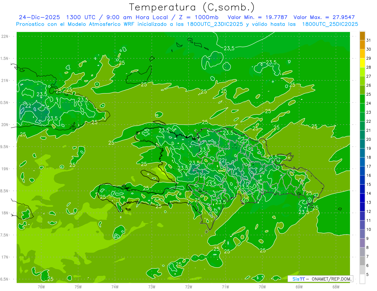Click the '70W' longitude axis label

point(262,287)
